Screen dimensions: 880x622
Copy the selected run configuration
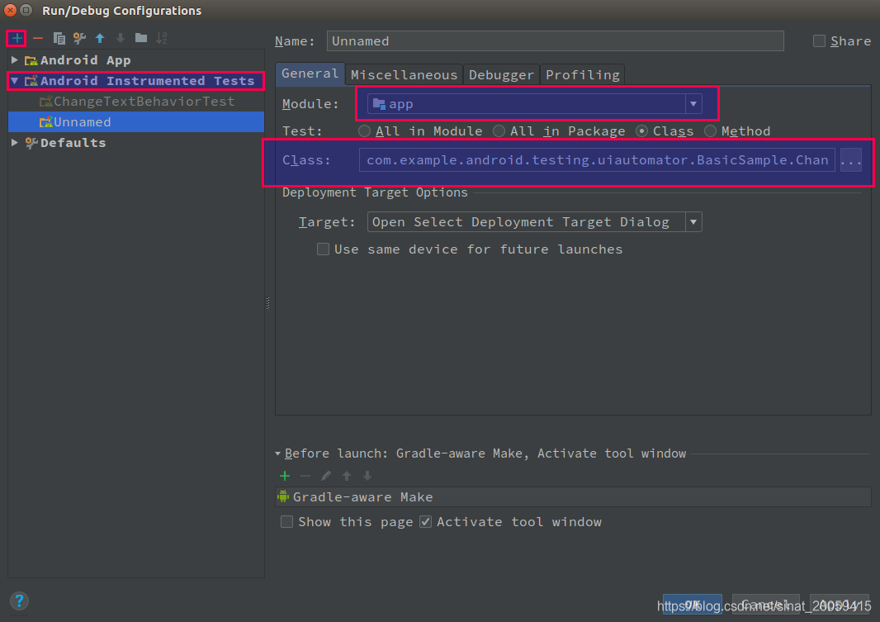coord(58,38)
